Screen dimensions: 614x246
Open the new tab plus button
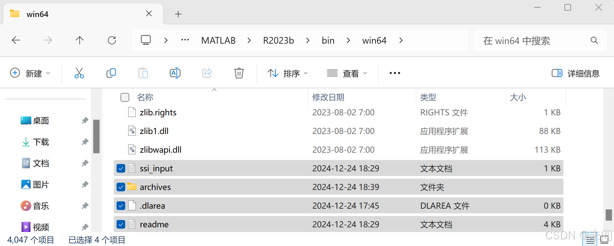point(178,14)
